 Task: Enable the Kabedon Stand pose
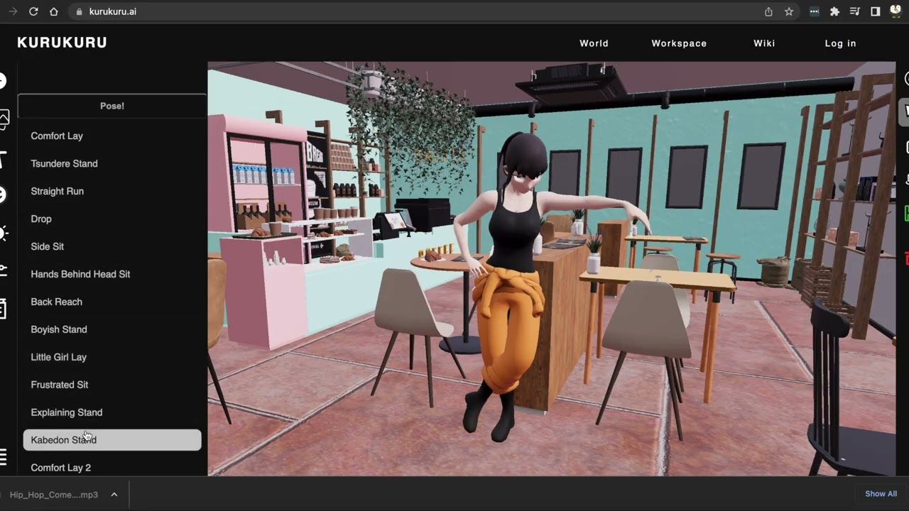coord(63,440)
